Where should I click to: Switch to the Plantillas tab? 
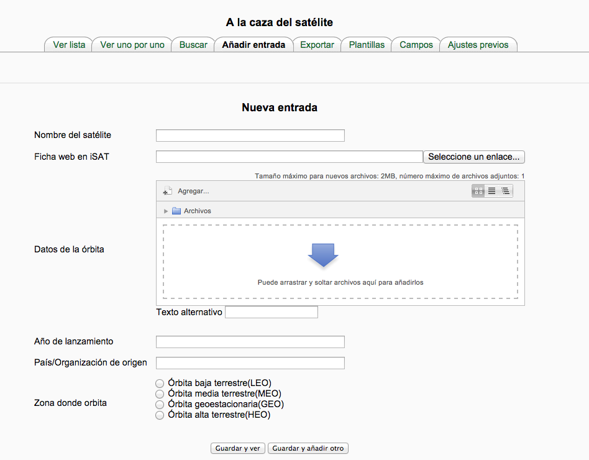tap(367, 45)
